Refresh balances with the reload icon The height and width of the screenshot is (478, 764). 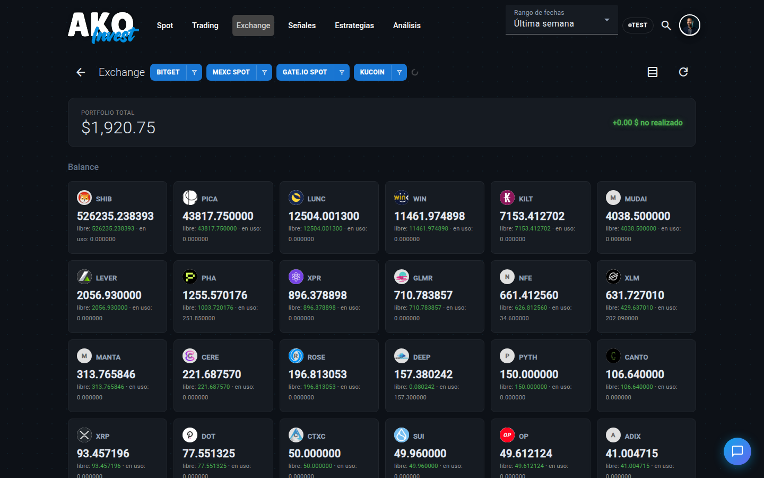pyautogui.click(x=683, y=72)
